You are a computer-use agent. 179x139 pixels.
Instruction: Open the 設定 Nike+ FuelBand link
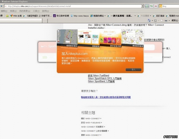[98, 75]
